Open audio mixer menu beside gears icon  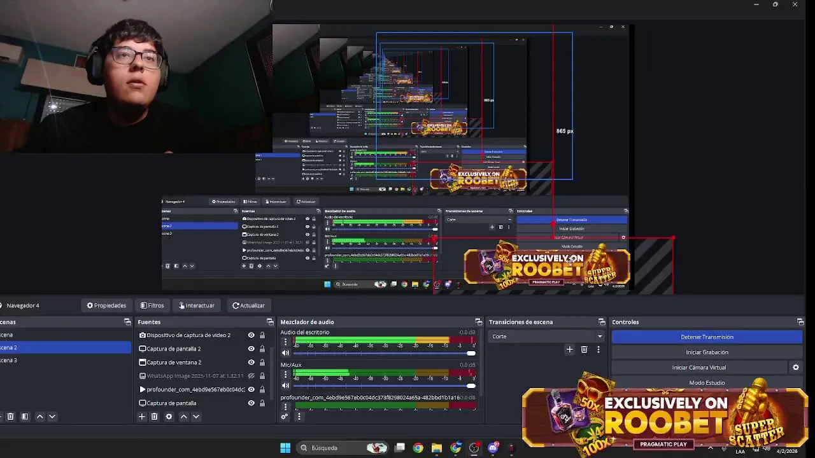pos(299,417)
